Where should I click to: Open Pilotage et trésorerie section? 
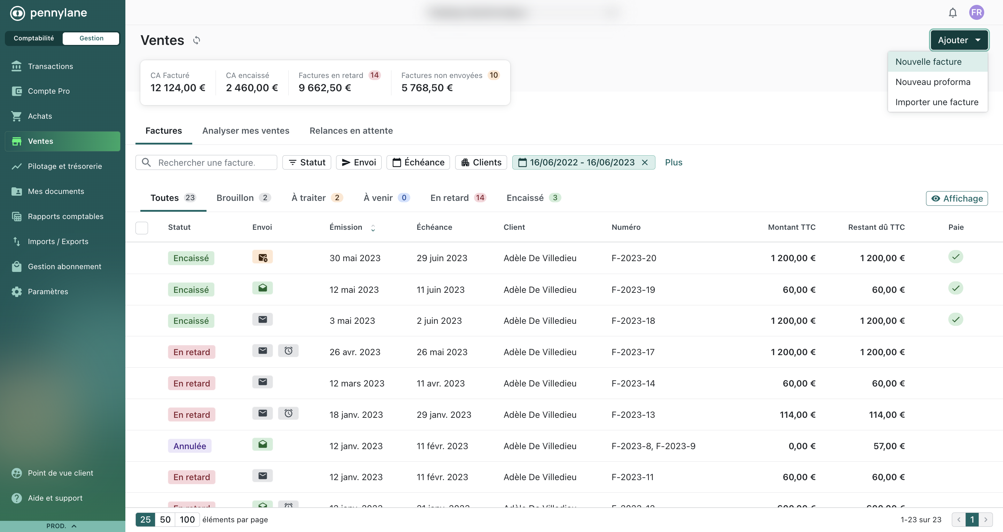tap(62, 166)
